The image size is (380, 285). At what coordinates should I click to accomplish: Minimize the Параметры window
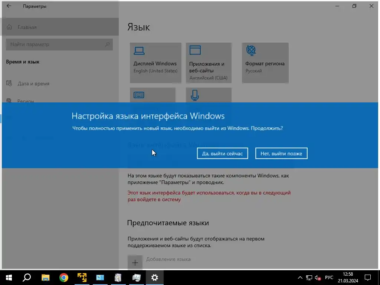pyautogui.click(x=337, y=6)
